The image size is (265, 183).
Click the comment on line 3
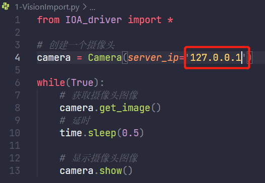click(76, 45)
